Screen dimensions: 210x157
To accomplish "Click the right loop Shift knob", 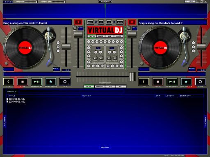I will [109, 58].
